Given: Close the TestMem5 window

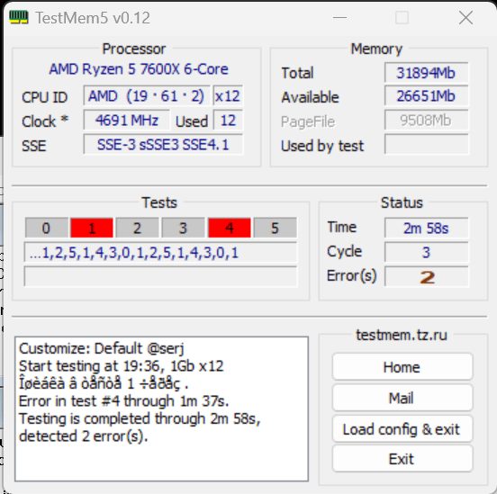Looking at the screenshot, I should point(465,17).
